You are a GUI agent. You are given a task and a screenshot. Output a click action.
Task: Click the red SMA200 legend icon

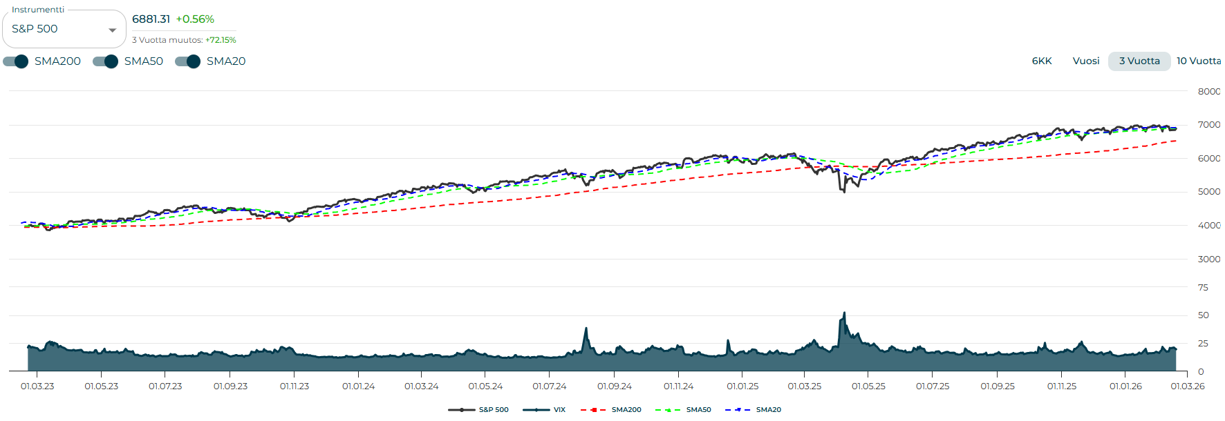click(593, 410)
